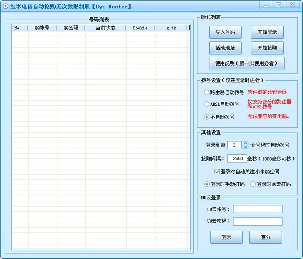
Task: Select 登录时手动打码 radio option
Action: pos(206,184)
